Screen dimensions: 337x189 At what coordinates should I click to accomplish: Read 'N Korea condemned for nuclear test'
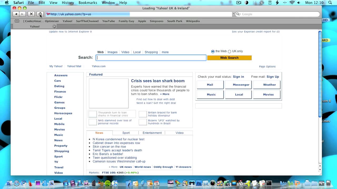(118, 139)
